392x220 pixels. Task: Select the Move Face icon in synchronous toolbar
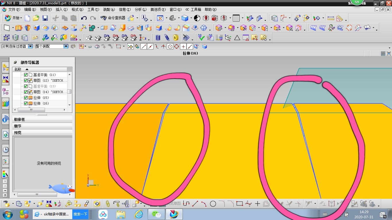(219, 28)
